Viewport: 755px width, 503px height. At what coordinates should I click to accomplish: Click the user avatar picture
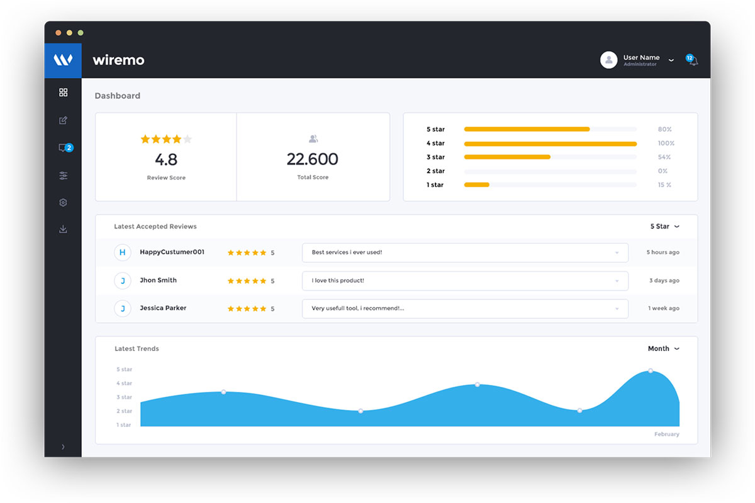(x=608, y=60)
